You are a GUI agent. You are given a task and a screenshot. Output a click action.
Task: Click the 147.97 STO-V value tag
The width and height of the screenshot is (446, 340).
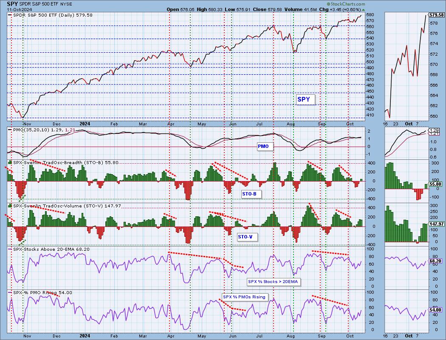click(436, 224)
